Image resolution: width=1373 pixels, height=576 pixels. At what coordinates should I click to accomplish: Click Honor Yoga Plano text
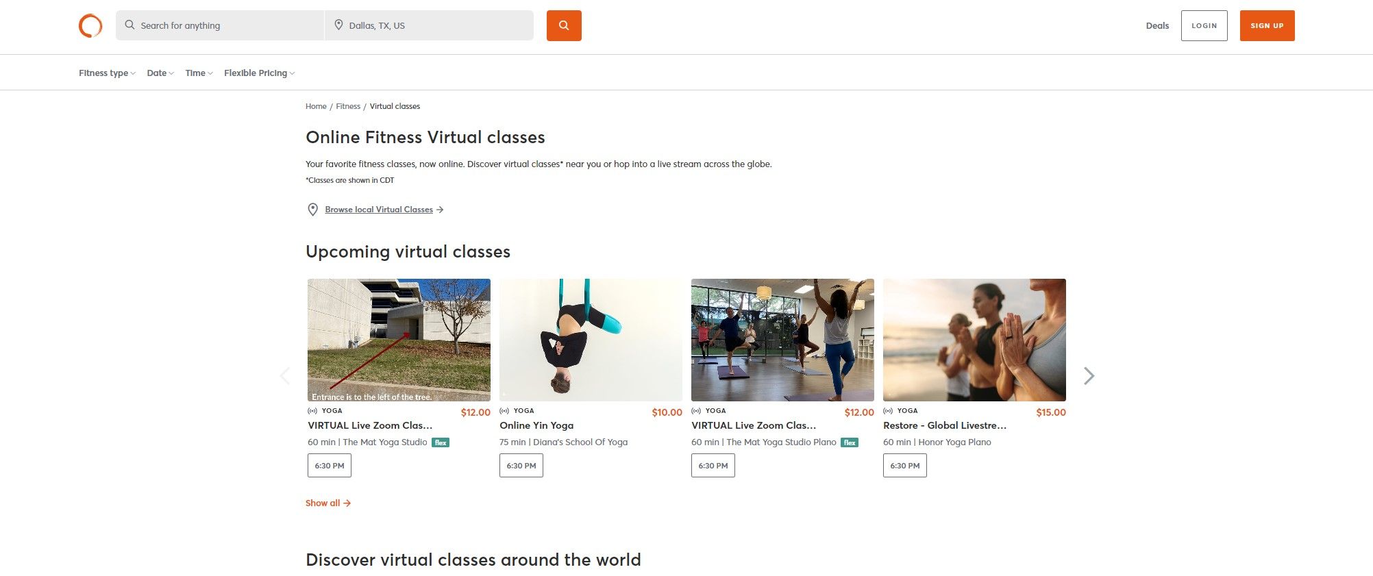pos(954,442)
